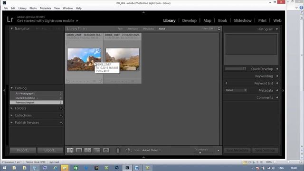Viewport: 304px width, 171px height.
Task: Open the Help menu
Action: [x=78, y=8]
